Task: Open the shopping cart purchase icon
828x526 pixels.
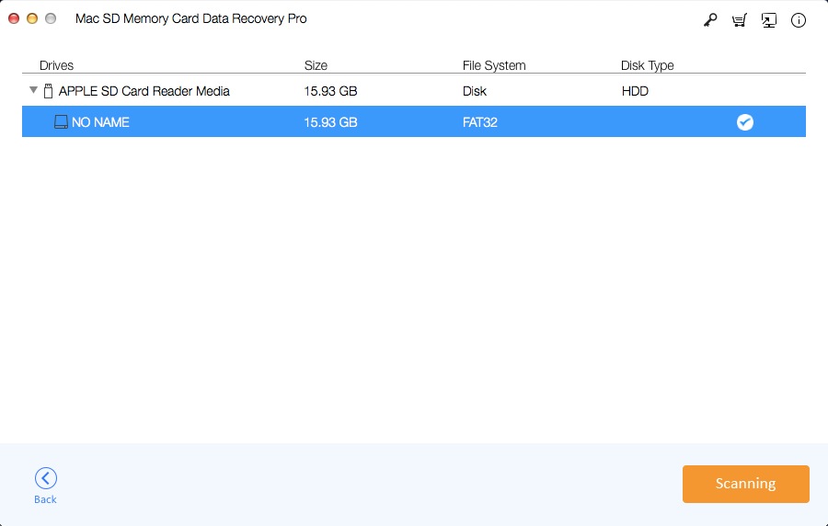Action: coord(739,20)
